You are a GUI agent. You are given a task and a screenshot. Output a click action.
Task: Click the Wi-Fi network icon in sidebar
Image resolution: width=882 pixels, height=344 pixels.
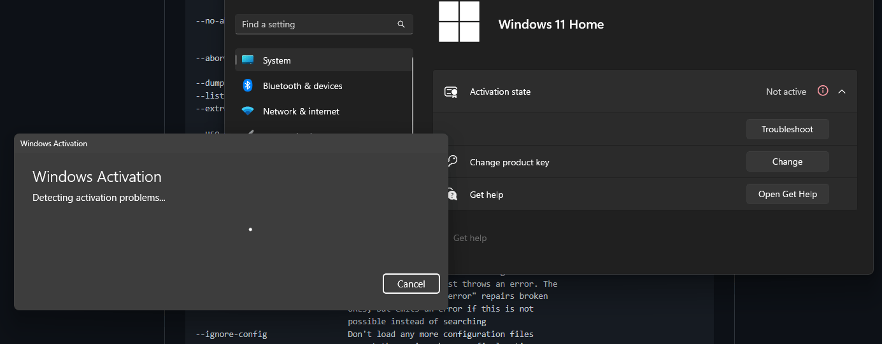(x=248, y=111)
